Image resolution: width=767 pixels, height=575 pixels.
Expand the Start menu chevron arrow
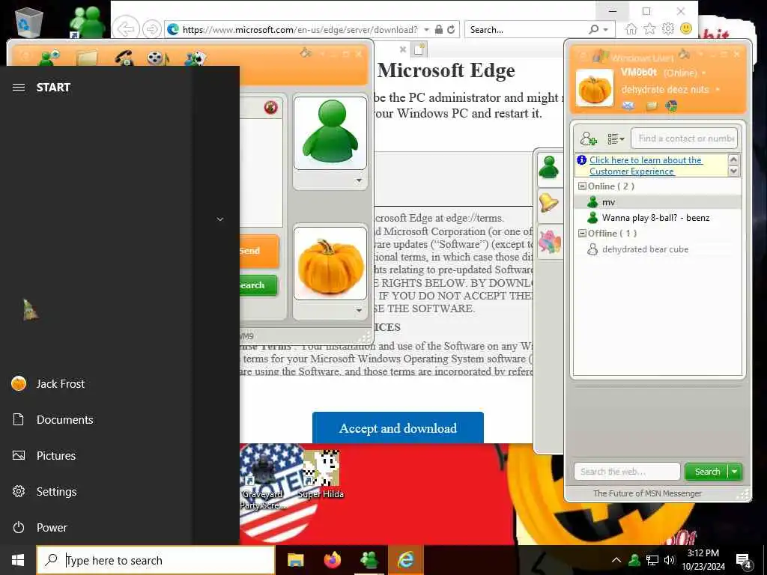(220, 219)
